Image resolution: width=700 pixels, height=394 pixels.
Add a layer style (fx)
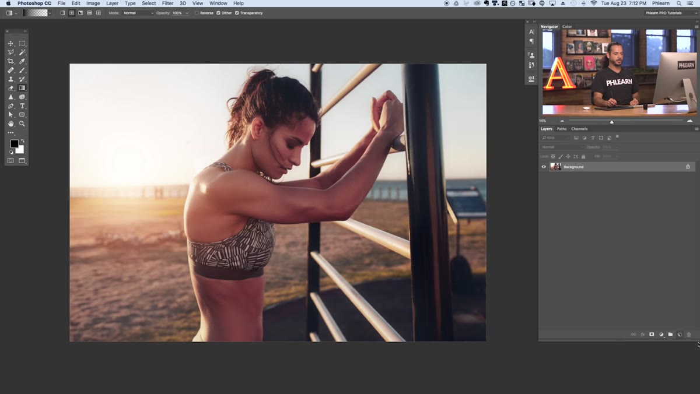[x=643, y=335]
